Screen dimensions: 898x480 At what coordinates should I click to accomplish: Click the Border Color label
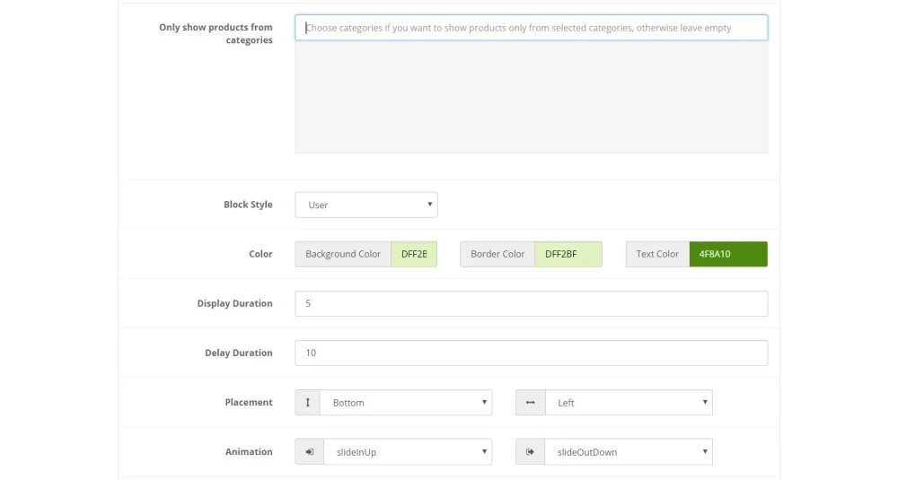pyautogui.click(x=497, y=254)
